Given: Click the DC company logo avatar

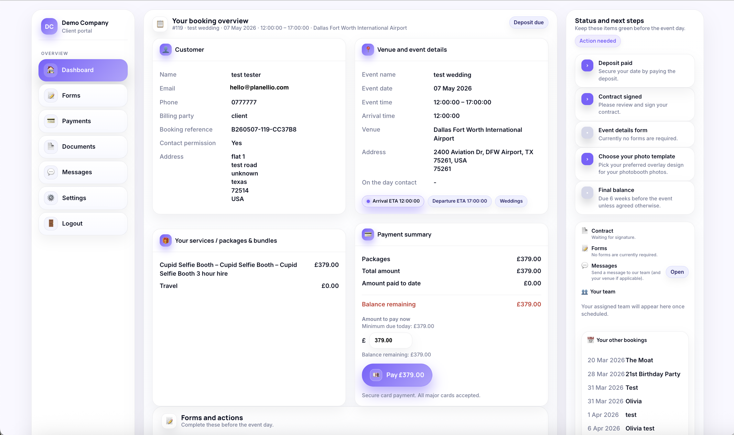Looking at the screenshot, I should pyautogui.click(x=49, y=27).
